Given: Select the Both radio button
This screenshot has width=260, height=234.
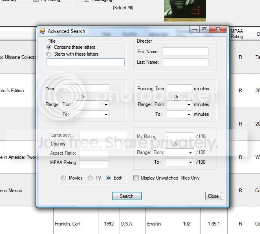Looking at the screenshot, I should point(108,178).
